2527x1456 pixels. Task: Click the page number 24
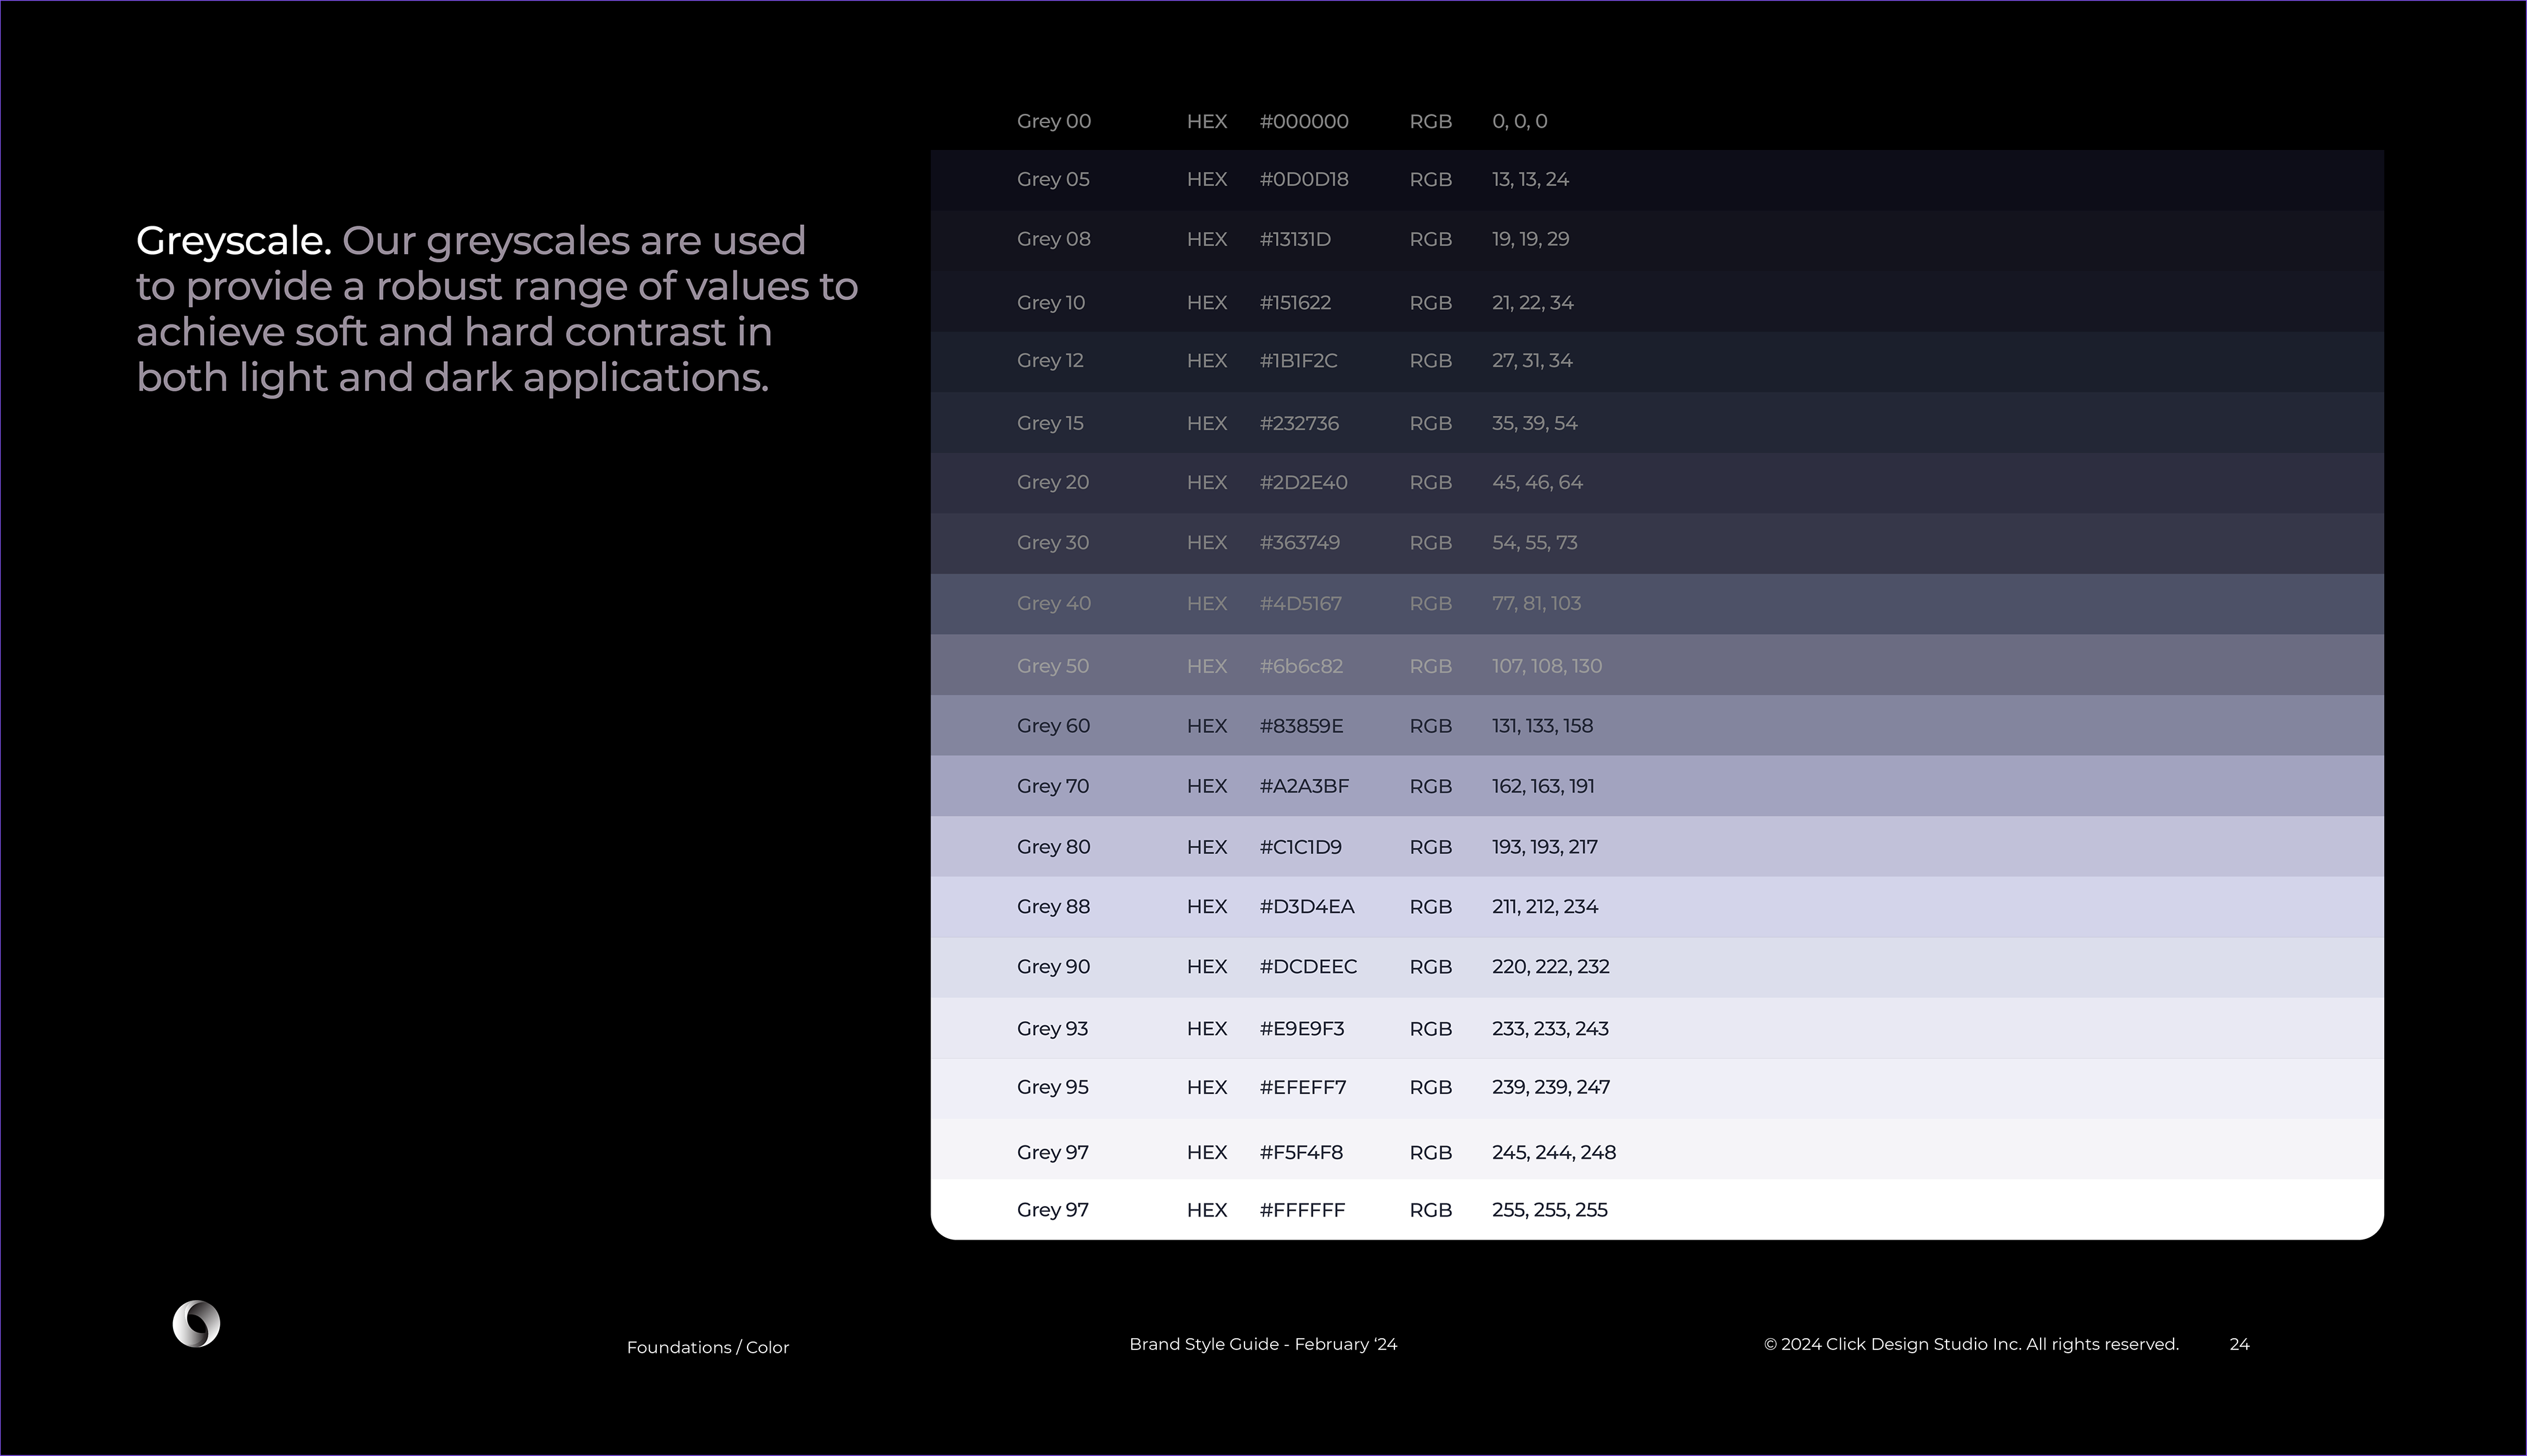pyautogui.click(x=2239, y=1344)
